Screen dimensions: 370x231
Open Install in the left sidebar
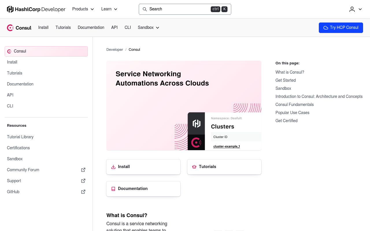pyautogui.click(x=46, y=62)
